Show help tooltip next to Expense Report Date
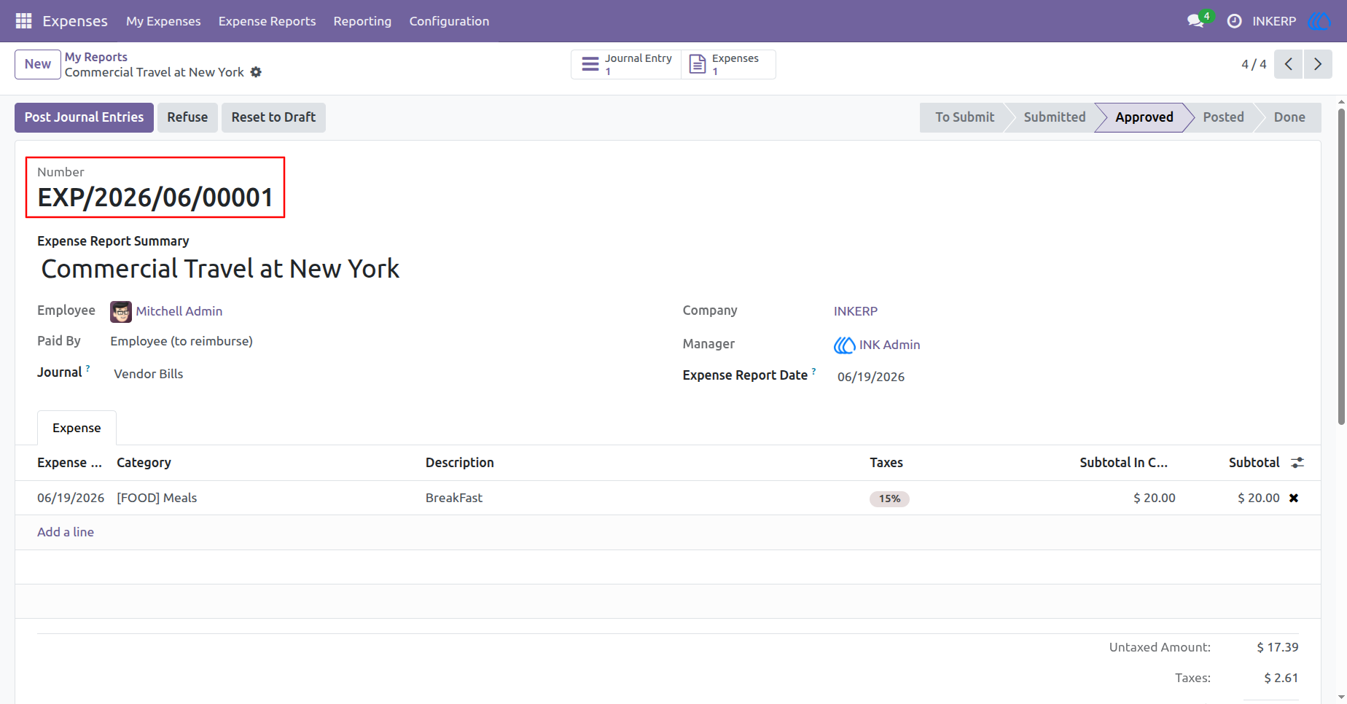This screenshot has width=1347, height=704. (x=813, y=371)
